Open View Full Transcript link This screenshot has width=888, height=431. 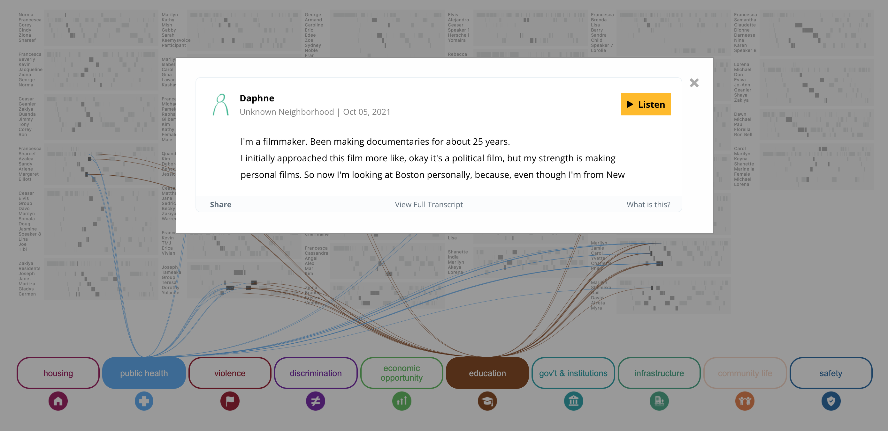click(428, 205)
